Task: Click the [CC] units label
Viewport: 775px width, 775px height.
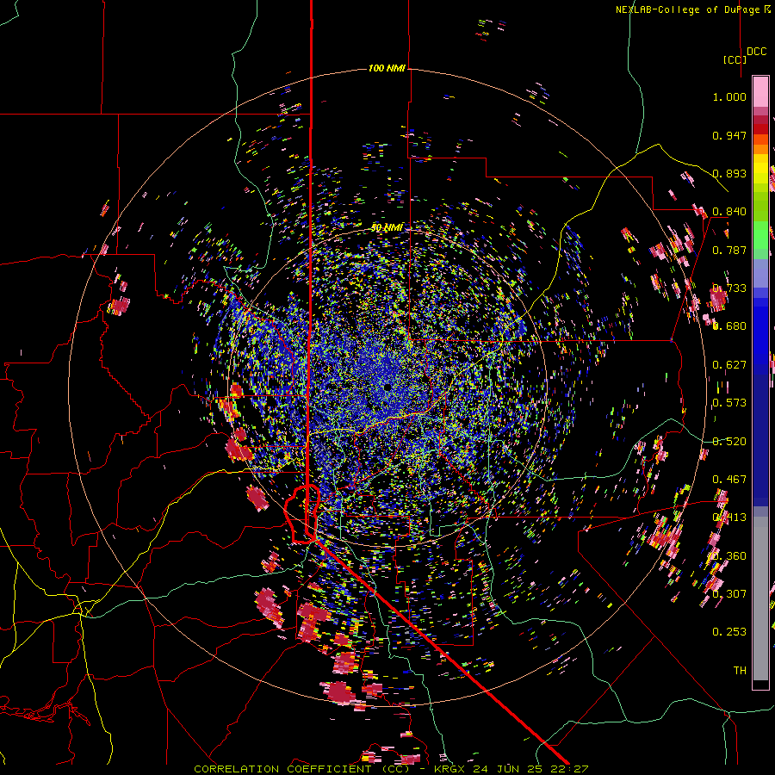Action: (735, 59)
